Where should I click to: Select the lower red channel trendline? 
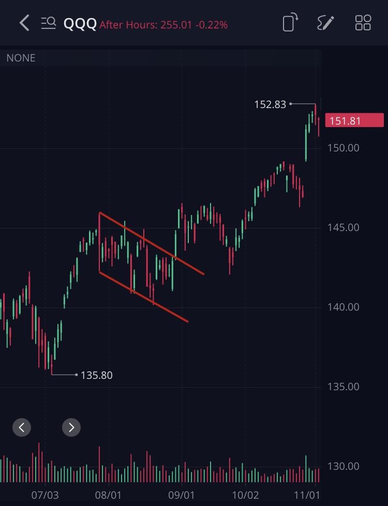pos(144,297)
